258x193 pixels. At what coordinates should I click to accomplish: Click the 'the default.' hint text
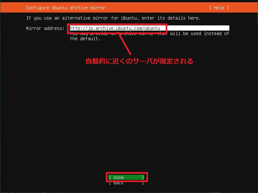pyautogui.click(x=85, y=39)
